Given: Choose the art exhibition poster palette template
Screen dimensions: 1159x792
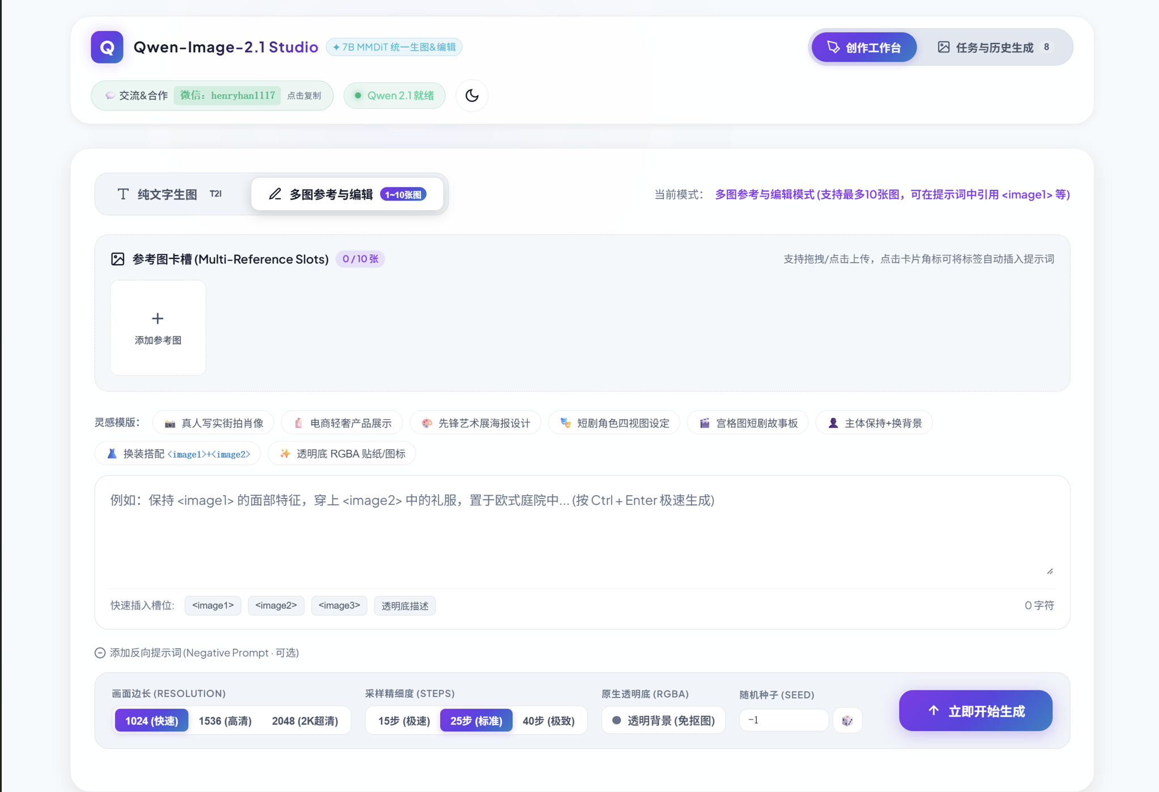Looking at the screenshot, I should pyautogui.click(x=475, y=423).
